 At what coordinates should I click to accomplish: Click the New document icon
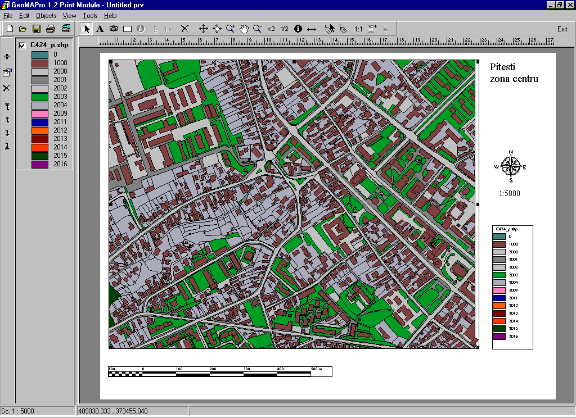[10, 29]
